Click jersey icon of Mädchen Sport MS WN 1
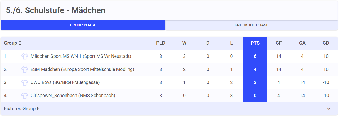339x117 pixels. [25, 56]
